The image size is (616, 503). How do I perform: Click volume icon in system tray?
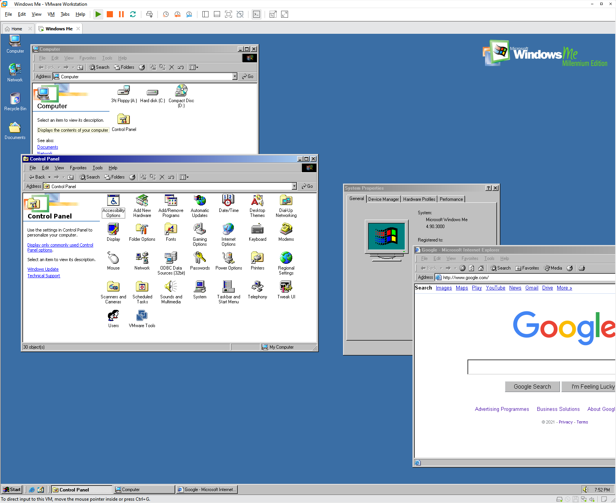(585, 490)
